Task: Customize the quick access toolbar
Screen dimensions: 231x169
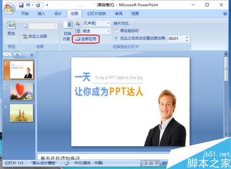Action: (x=47, y=5)
